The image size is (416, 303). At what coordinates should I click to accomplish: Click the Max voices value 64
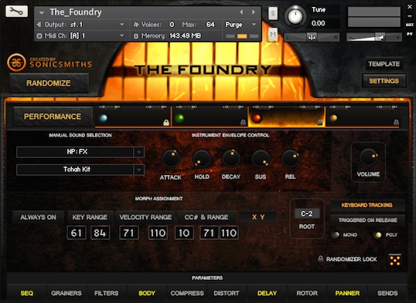pyautogui.click(x=210, y=25)
